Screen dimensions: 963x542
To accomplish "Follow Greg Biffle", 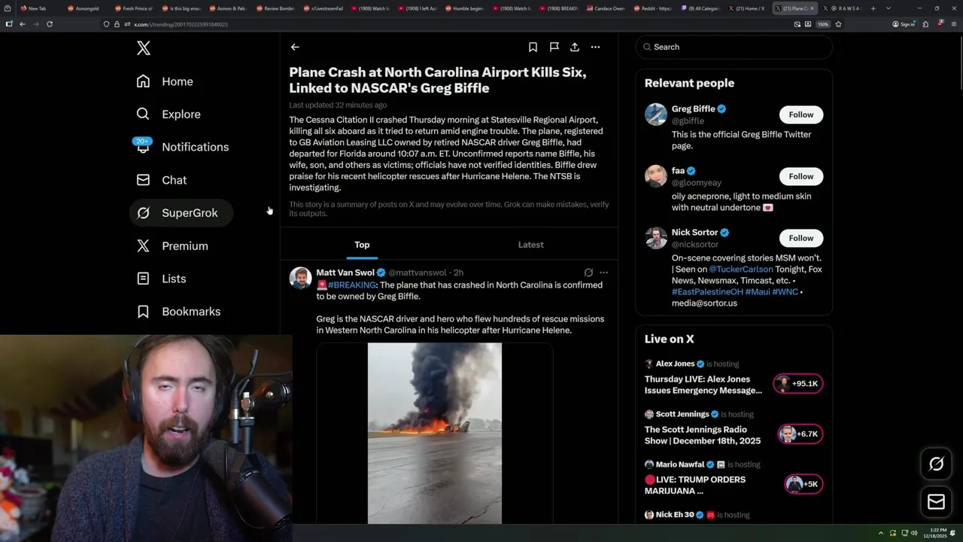I will (801, 114).
